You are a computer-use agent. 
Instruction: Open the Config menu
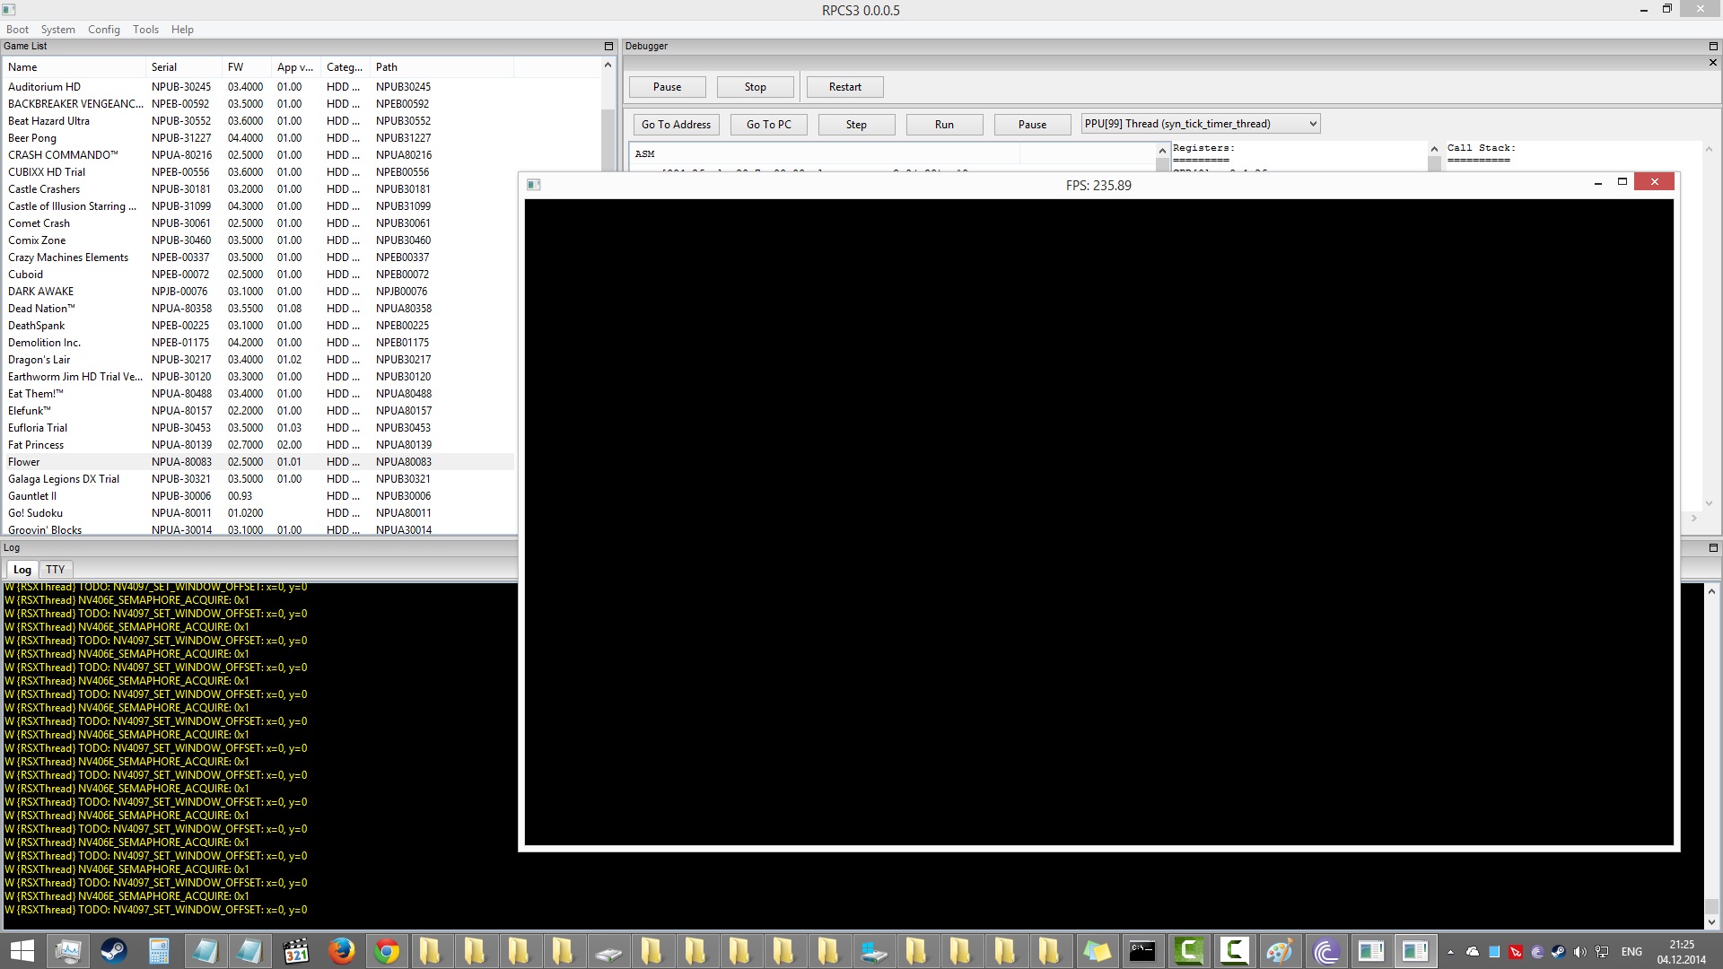coord(103,30)
